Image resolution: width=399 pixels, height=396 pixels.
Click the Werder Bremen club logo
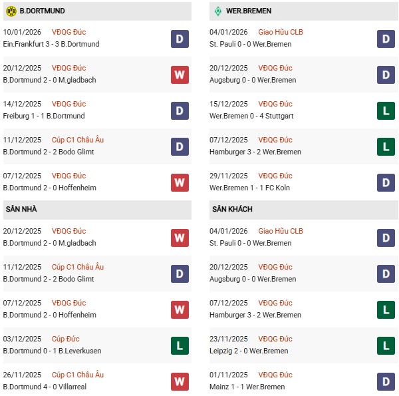pyautogui.click(x=217, y=11)
